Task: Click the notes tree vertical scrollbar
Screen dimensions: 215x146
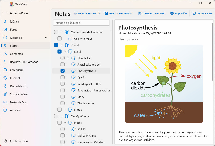Action: pos(110,53)
